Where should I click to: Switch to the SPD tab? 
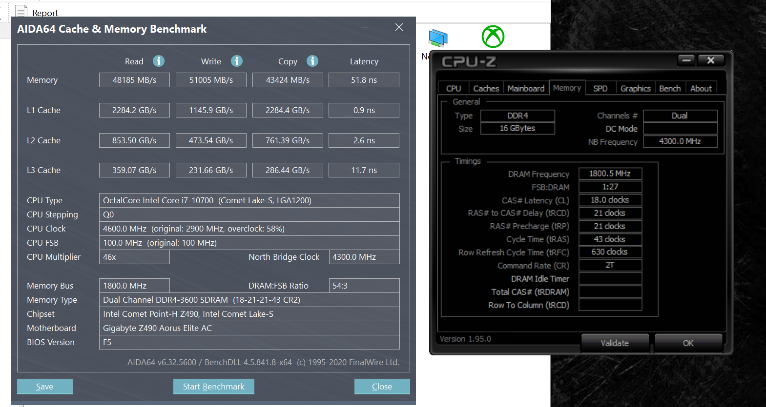(600, 88)
